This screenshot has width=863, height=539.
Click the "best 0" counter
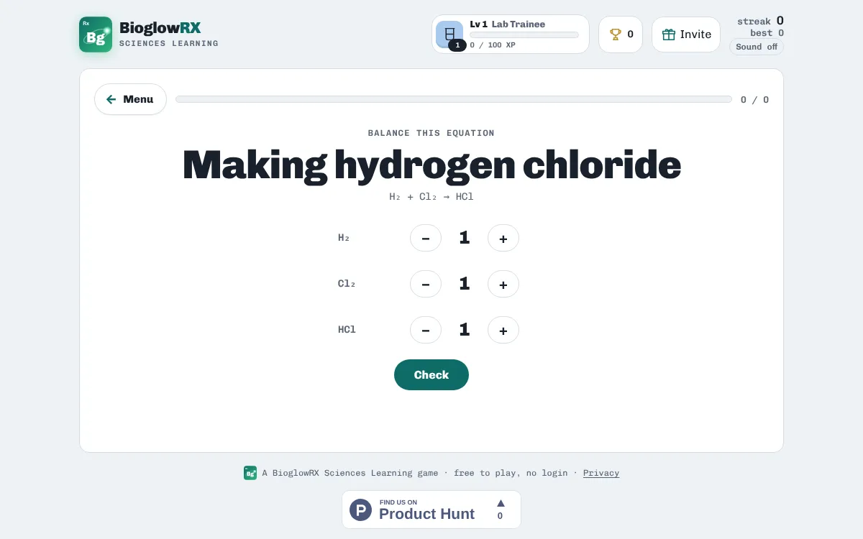click(767, 33)
